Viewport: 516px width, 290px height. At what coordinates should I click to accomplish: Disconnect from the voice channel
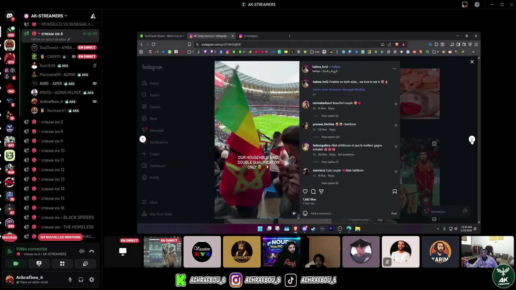click(x=92, y=251)
